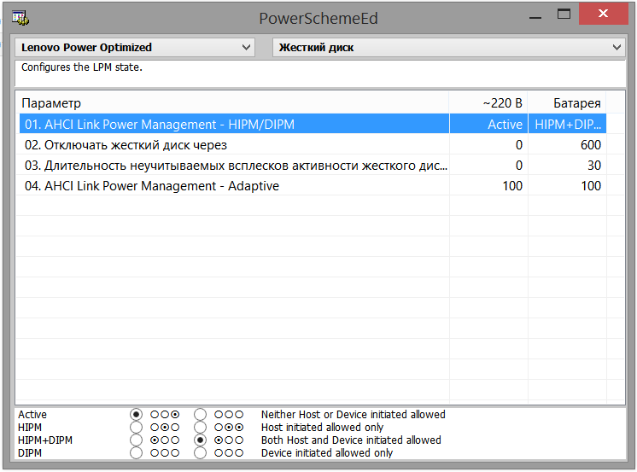Click the ~220 В value 0 in row 02
The image size is (637, 472).
(x=519, y=145)
